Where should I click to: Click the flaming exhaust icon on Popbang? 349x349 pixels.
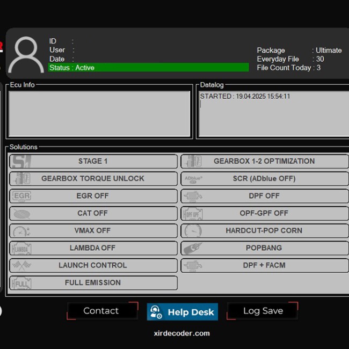pos(193,248)
